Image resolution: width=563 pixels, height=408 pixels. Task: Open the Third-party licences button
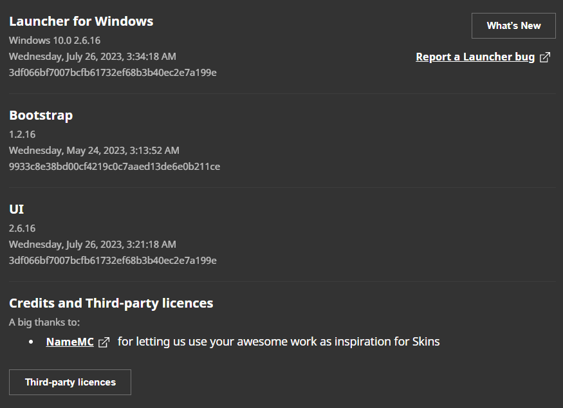pyautogui.click(x=70, y=382)
